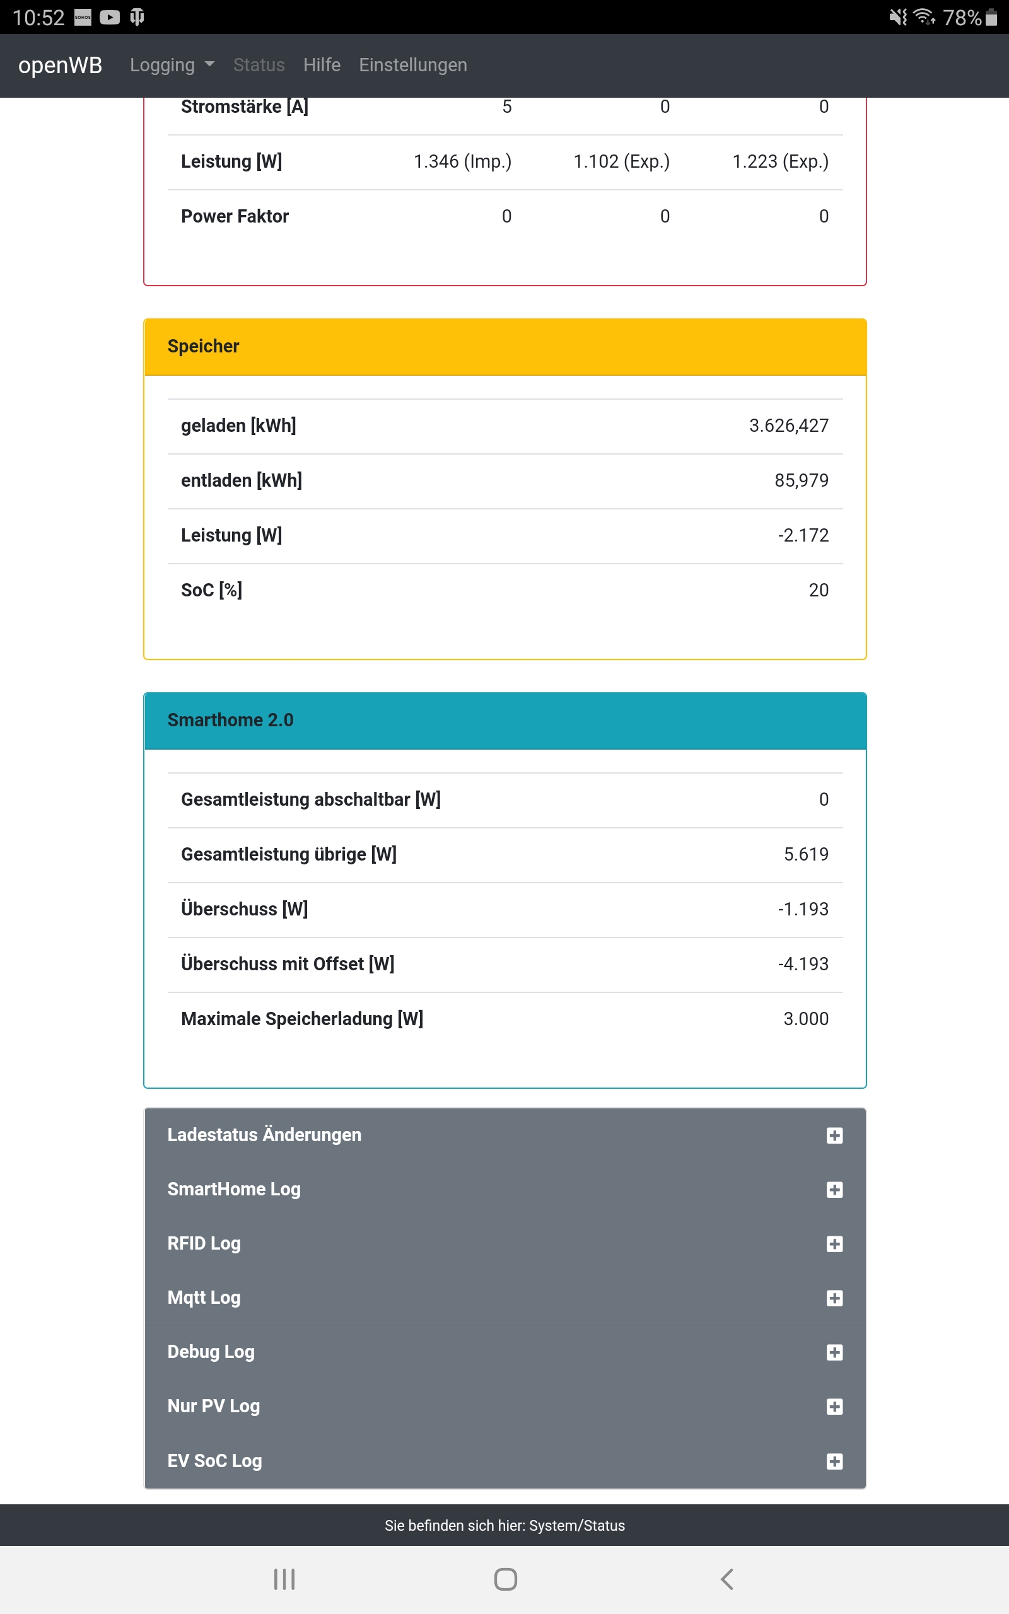This screenshot has height=1614, width=1009.
Task: Expand Debug Log with plus icon
Action: tap(834, 1352)
